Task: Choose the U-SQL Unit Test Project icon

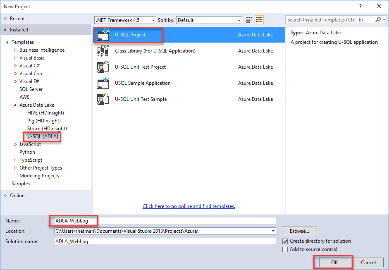Action: [x=103, y=67]
